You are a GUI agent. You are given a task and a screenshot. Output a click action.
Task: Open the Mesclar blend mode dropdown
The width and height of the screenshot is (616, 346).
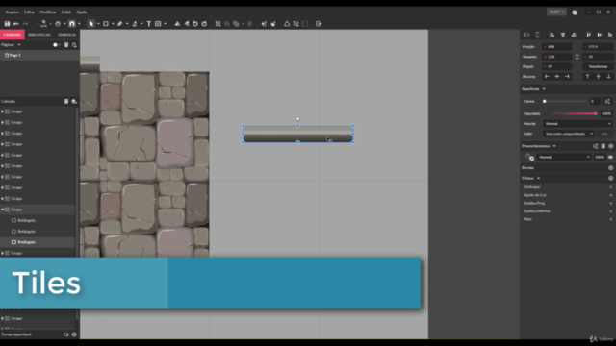click(x=577, y=124)
